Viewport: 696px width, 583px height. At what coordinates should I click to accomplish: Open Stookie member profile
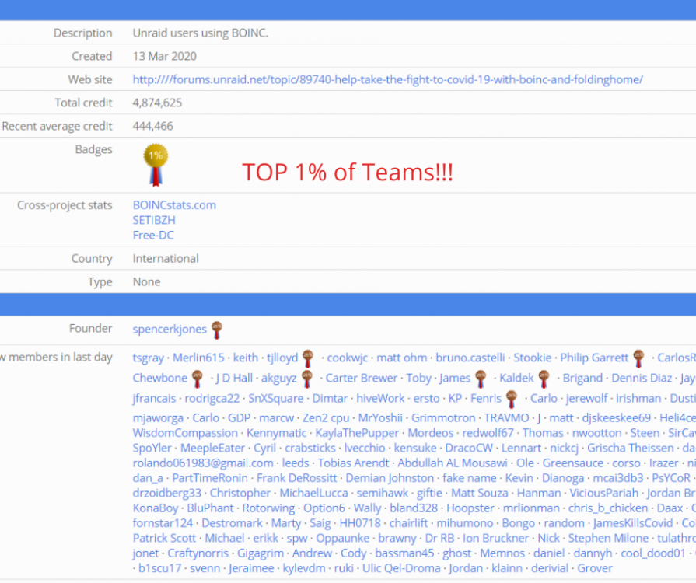tap(532, 358)
